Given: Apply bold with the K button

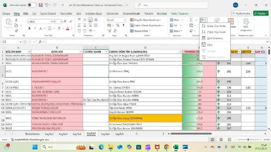Looking at the screenshot, I should click(x=29, y=28).
